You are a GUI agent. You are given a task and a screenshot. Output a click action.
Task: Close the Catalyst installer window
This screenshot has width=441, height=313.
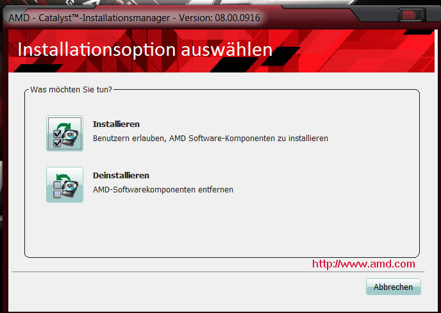(x=412, y=15)
